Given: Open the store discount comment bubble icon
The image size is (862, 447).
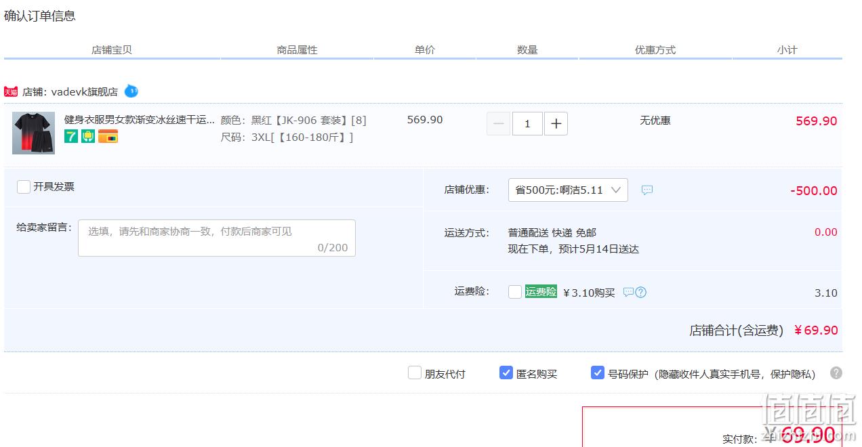Looking at the screenshot, I should (647, 190).
